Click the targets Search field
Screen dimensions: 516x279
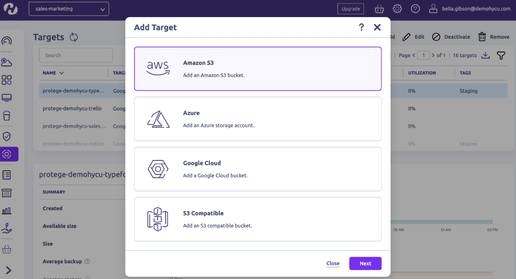tap(75, 56)
